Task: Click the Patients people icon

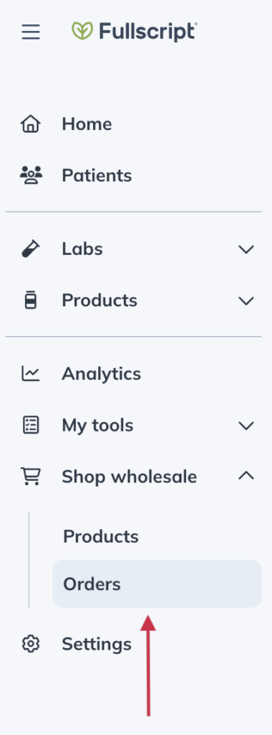Action: point(31,175)
